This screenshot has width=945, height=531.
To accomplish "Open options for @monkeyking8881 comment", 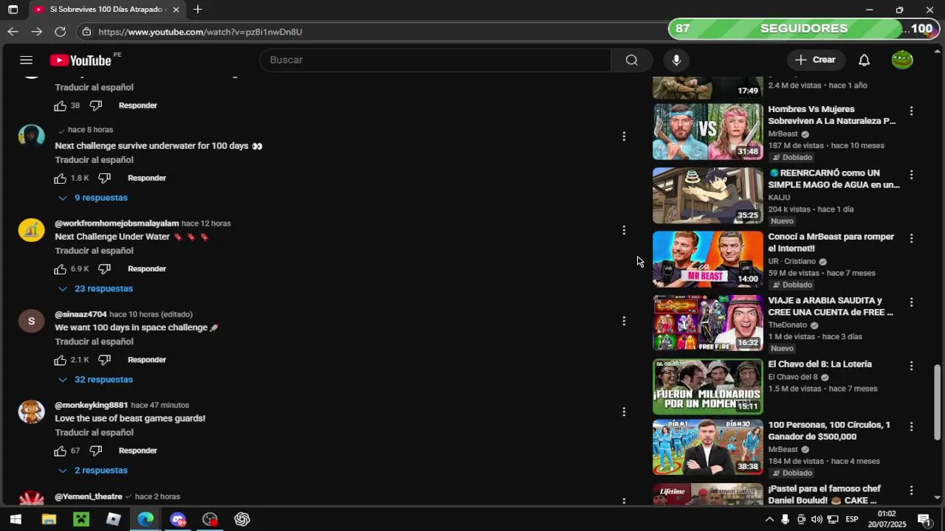I will click(x=624, y=412).
